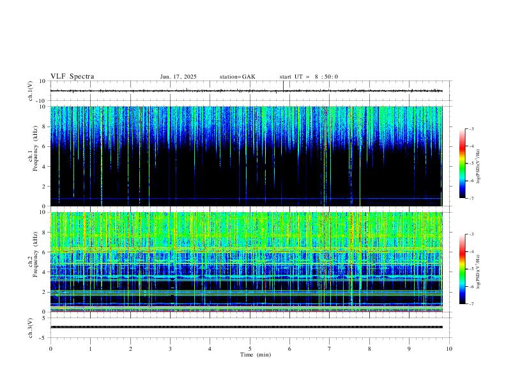The image size is (506, 391).
Task: Click the ch.2 spectrogram color bar
Action: tap(462, 269)
